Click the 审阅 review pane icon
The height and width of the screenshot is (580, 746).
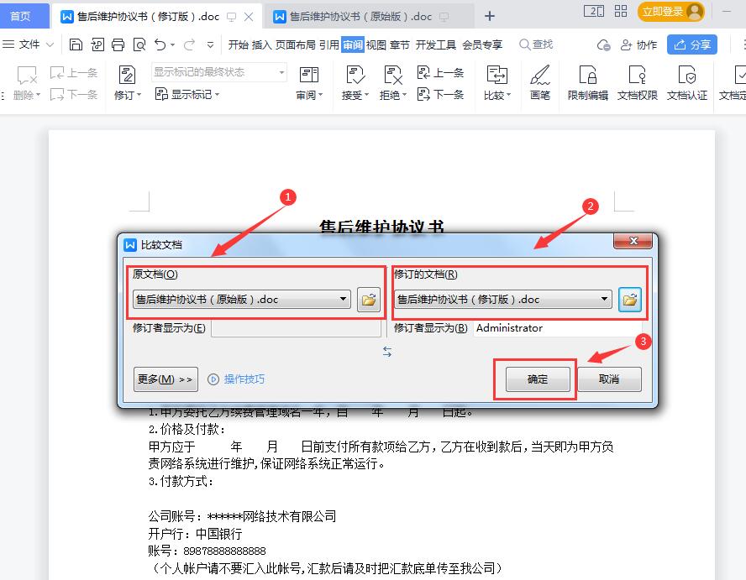pyautogui.click(x=309, y=75)
